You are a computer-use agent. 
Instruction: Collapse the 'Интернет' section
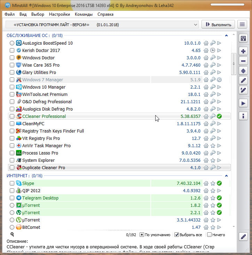226,176
